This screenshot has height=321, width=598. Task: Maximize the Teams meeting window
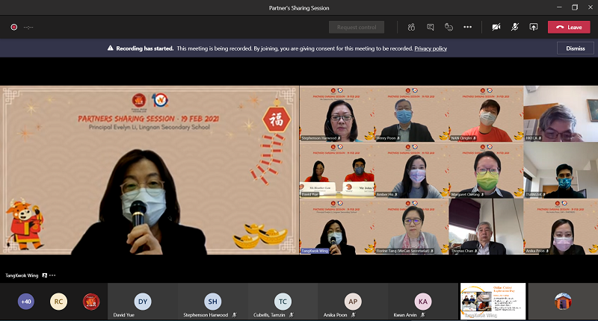pos(575,7)
